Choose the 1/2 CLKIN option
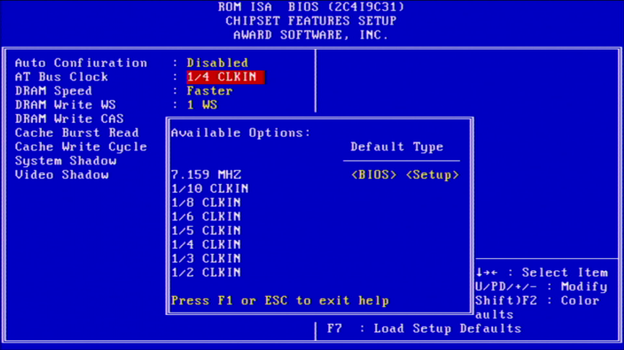This screenshot has width=624, height=350. coord(206,273)
